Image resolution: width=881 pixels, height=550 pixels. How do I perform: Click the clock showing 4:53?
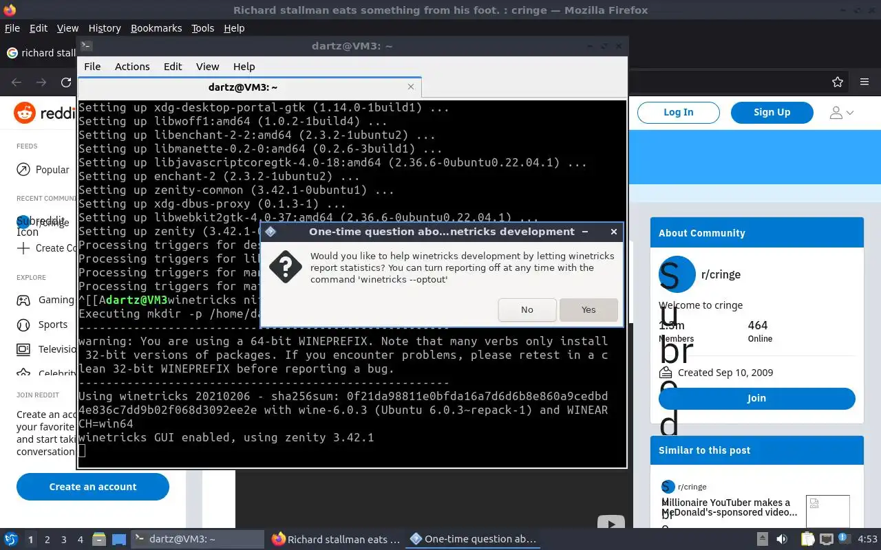[867, 539]
